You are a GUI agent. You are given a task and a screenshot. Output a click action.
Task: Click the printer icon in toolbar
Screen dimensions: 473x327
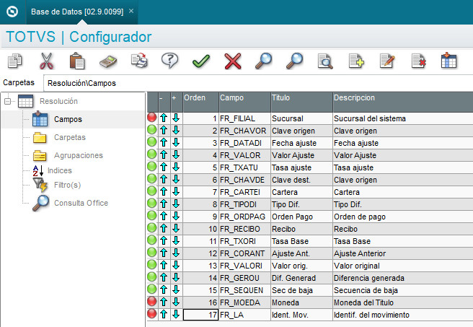[x=139, y=61]
